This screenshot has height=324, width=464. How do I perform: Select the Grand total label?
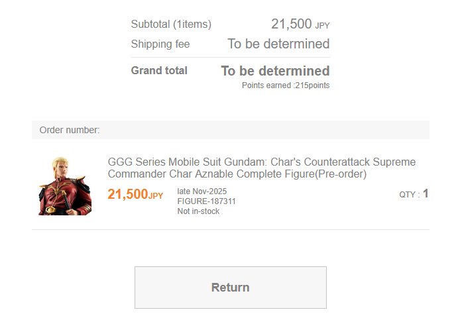click(x=159, y=70)
